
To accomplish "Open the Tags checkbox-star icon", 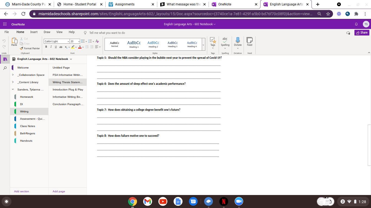I will tap(213, 40).
